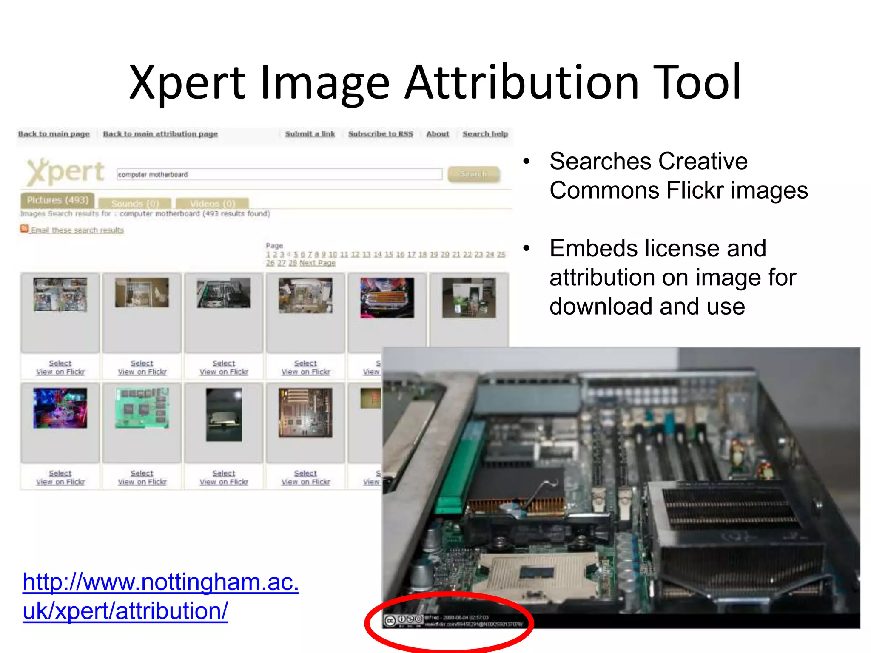Image resolution: width=871 pixels, height=653 pixels.
Task: Click the green circuit board thumbnail
Action: click(142, 407)
